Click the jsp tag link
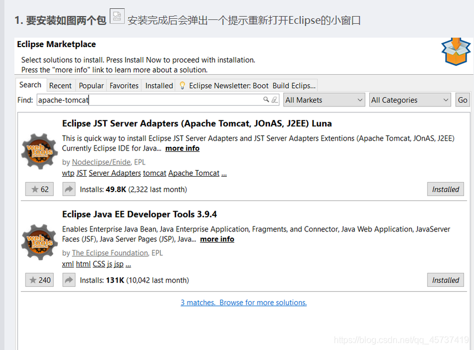The height and width of the screenshot is (350, 474). pyautogui.click(x=119, y=264)
